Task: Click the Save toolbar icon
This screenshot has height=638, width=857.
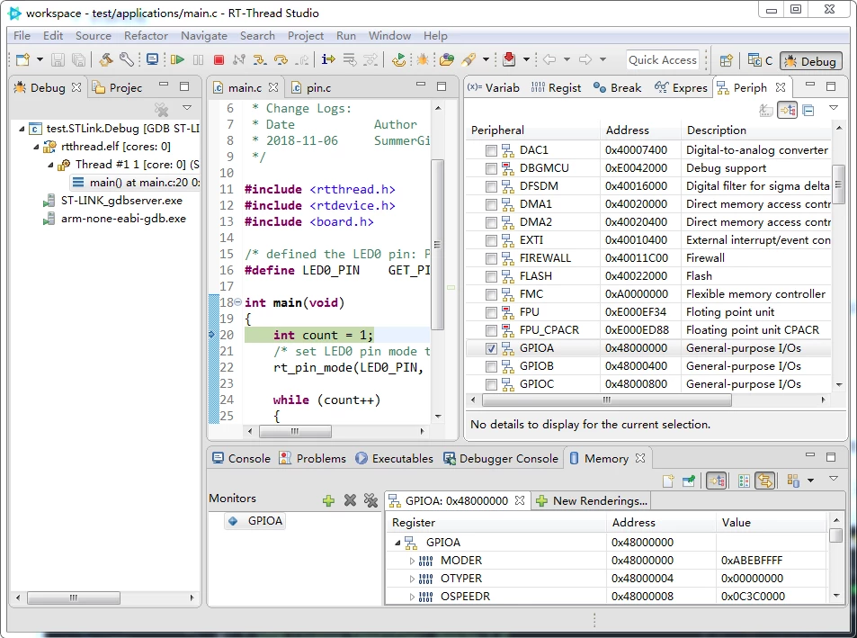Action: click(x=58, y=59)
